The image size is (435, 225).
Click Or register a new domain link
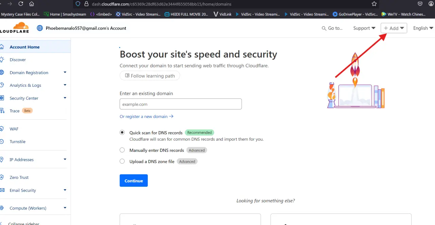coord(146,116)
